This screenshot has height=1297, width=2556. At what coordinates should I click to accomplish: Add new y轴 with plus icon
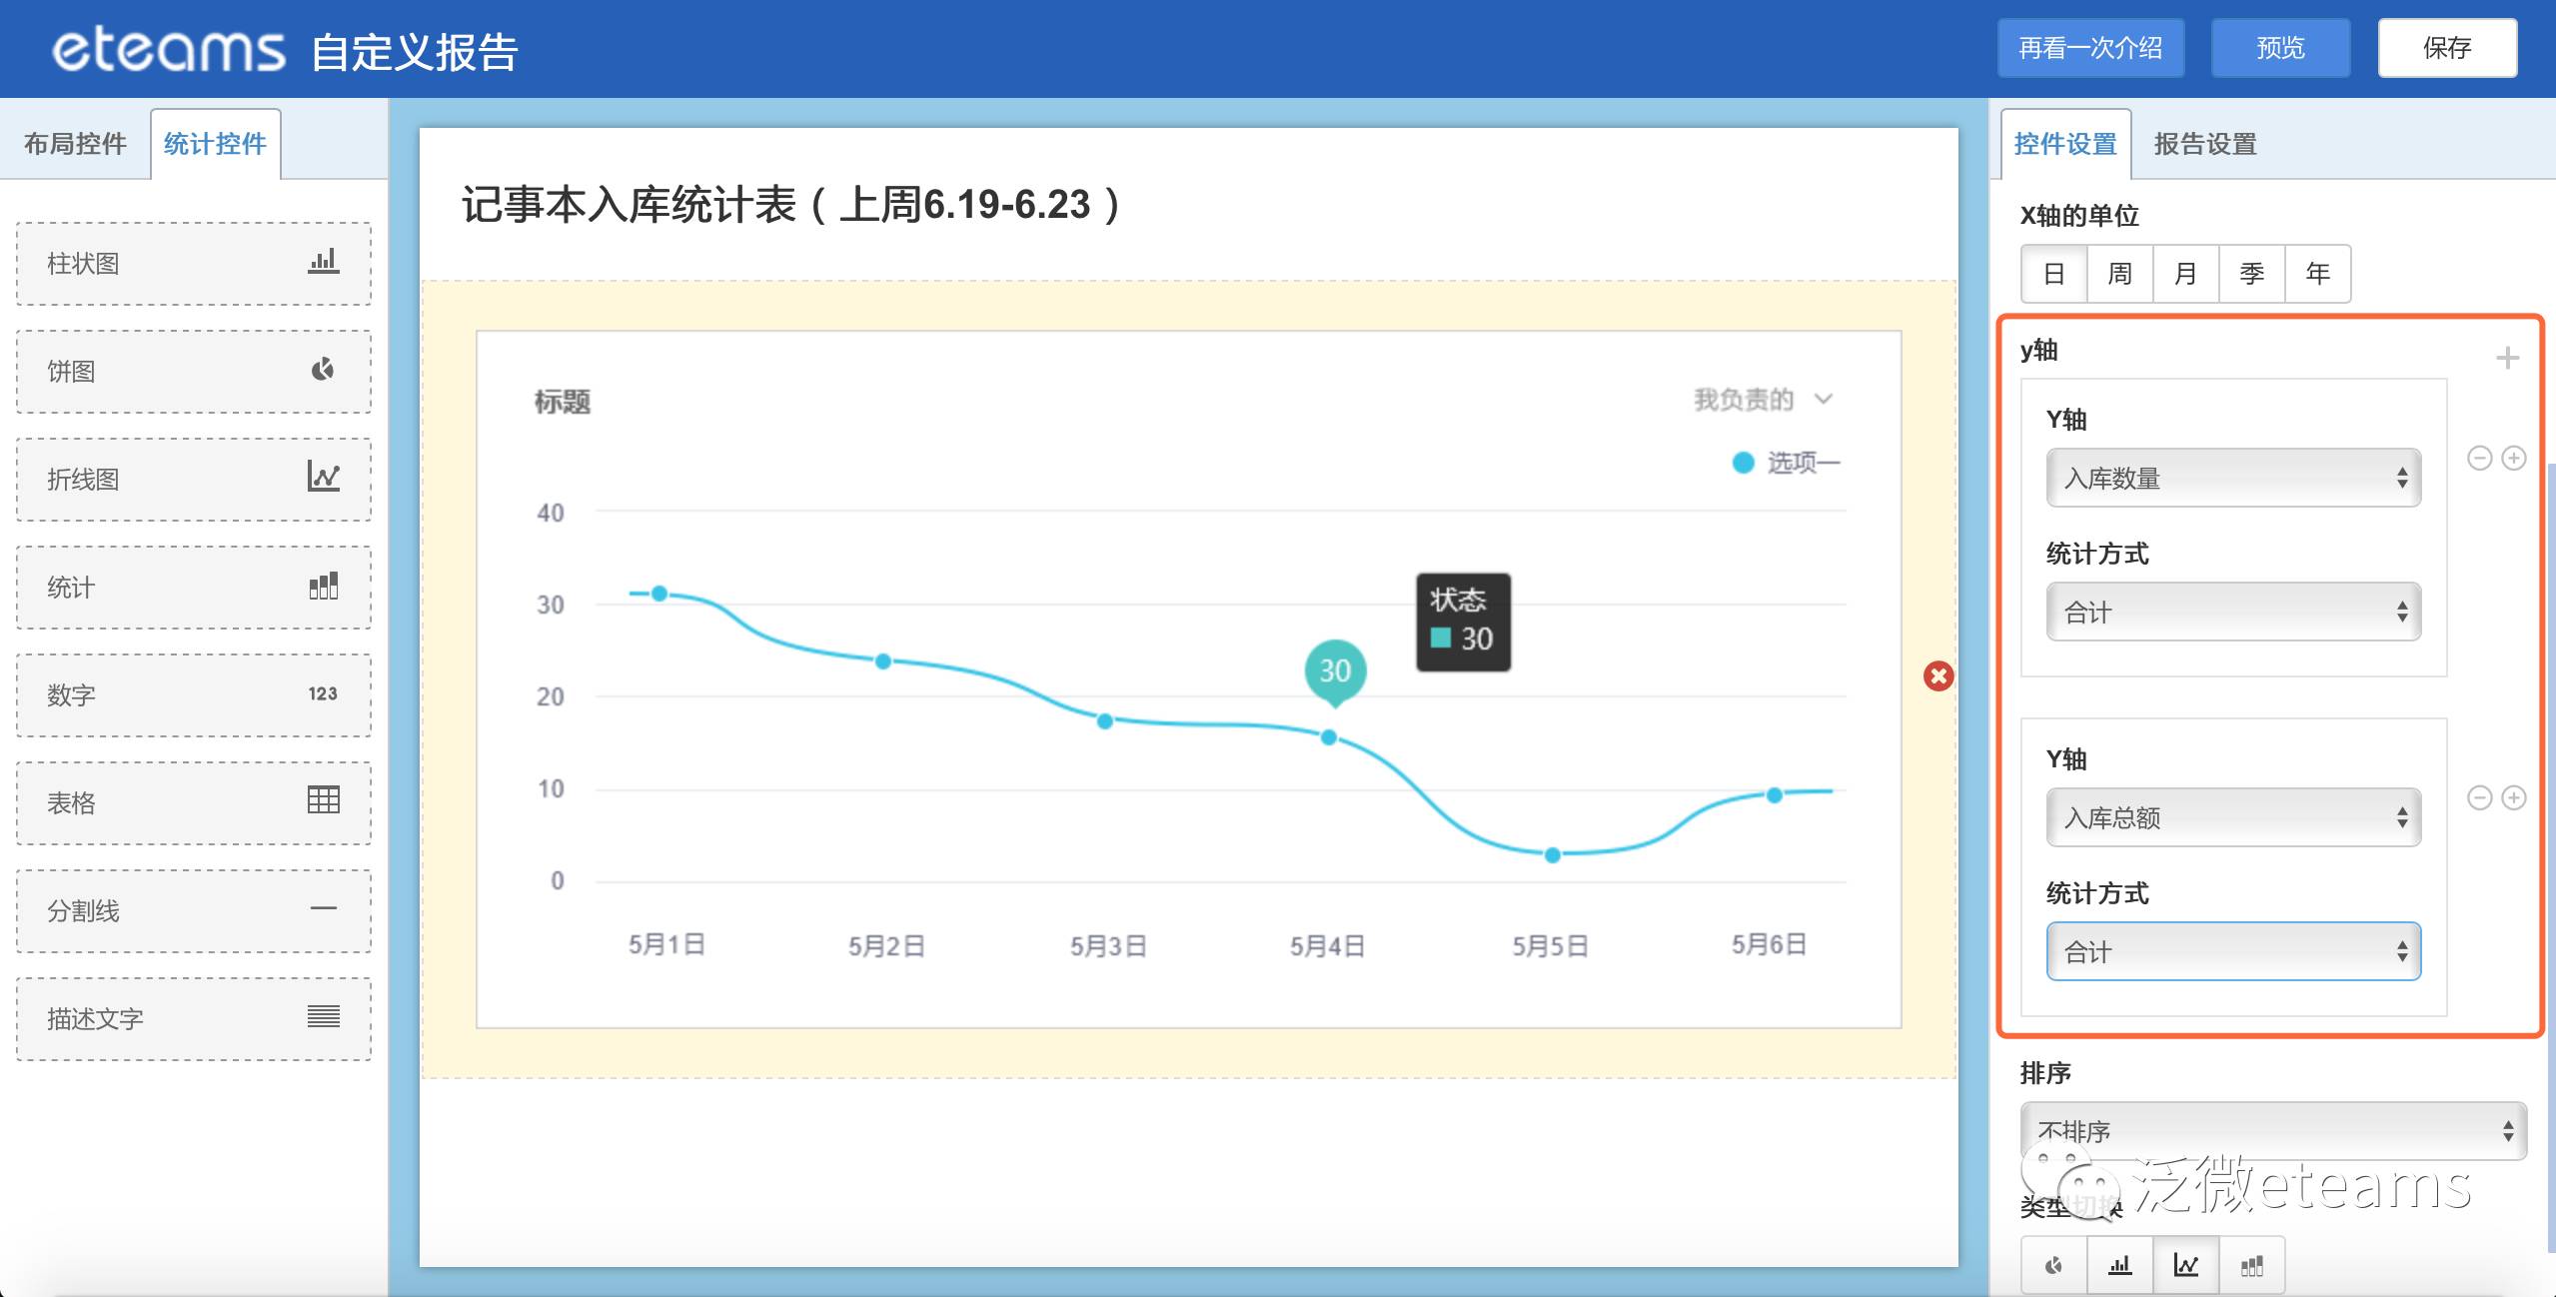pos(2507,358)
